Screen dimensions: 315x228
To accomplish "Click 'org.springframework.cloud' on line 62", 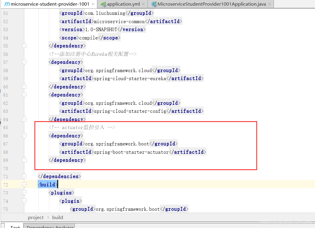I will pyautogui.click(x=119, y=103).
